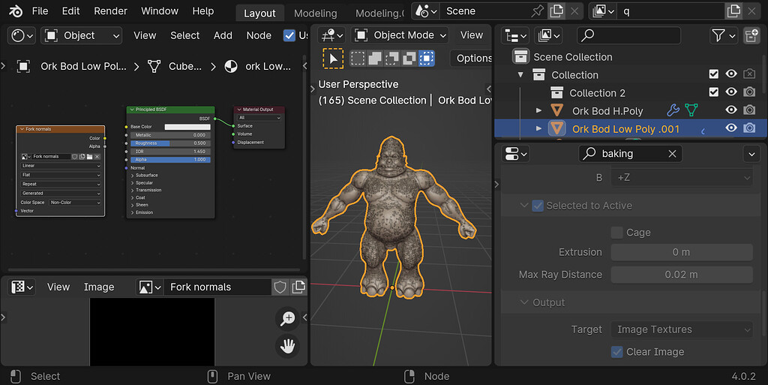Click the Options button in viewport

(x=473, y=58)
